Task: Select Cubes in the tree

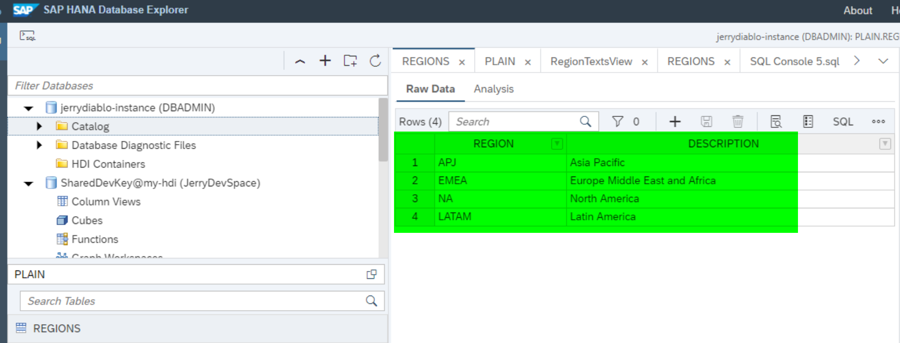Action: pyautogui.click(x=87, y=220)
